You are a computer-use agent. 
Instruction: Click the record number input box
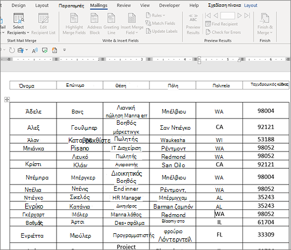click(x=228, y=16)
